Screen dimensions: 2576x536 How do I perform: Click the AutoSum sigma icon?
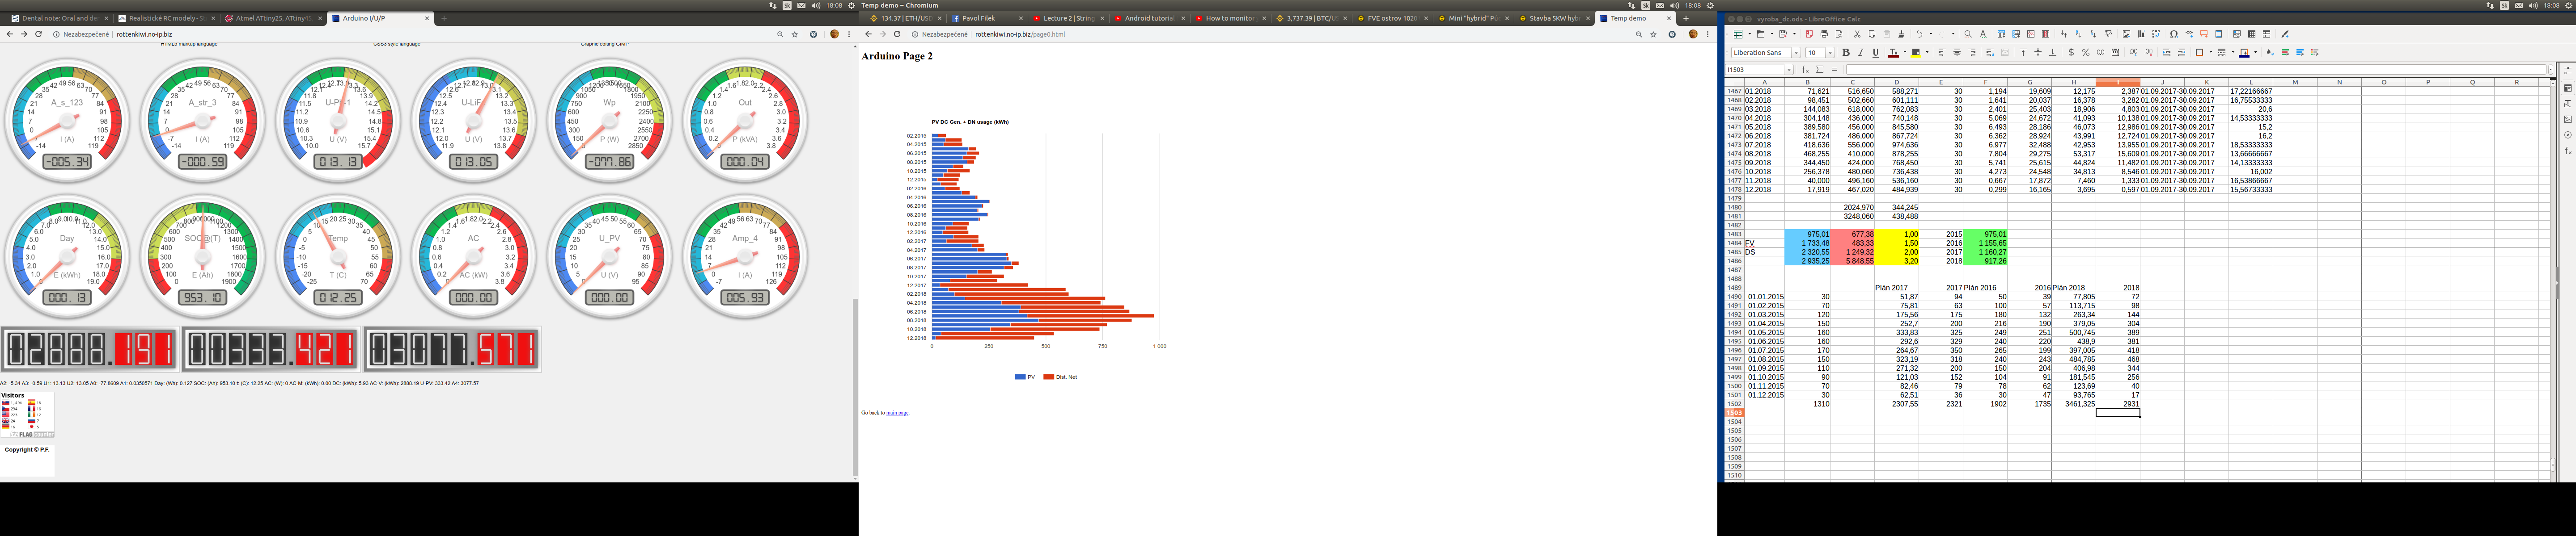pyautogui.click(x=1820, y=70)
